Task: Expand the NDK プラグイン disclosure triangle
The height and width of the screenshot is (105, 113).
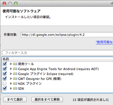Action: [11, 84]
